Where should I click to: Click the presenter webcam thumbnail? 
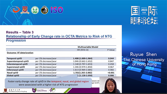[x=111, y=85]
